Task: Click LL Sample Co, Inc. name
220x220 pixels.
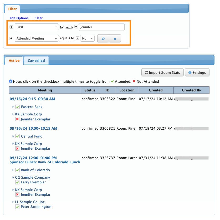Action: click(30, 202)
